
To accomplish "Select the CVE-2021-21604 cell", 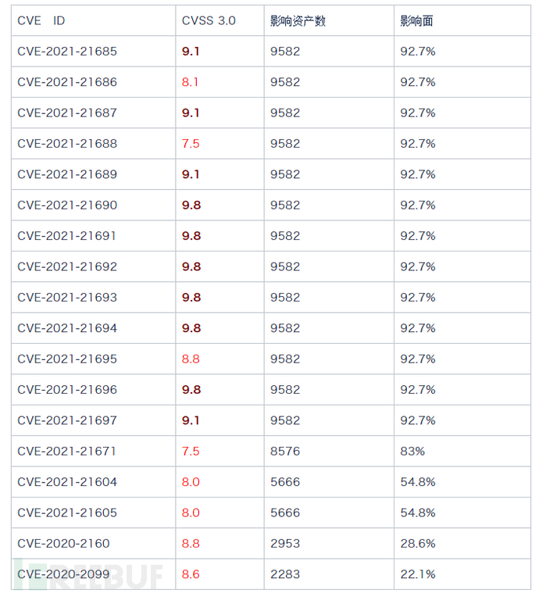I will pos(67,482).
